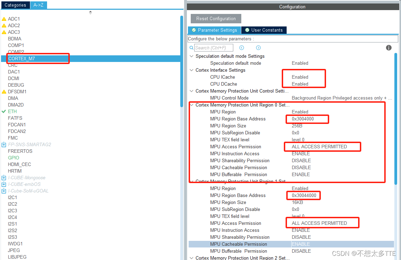This screenshot has height=260, width=401.
Task: Click the Categories button
Action: pos(15,5)
